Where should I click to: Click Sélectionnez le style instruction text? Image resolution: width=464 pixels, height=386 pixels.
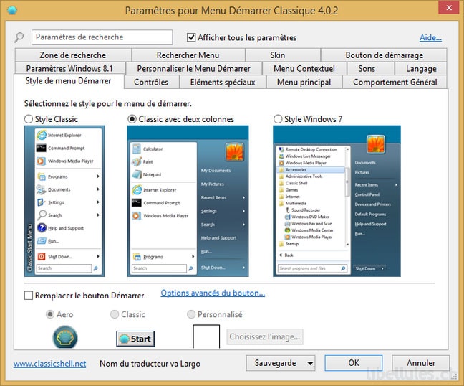(x=108, y=104)
